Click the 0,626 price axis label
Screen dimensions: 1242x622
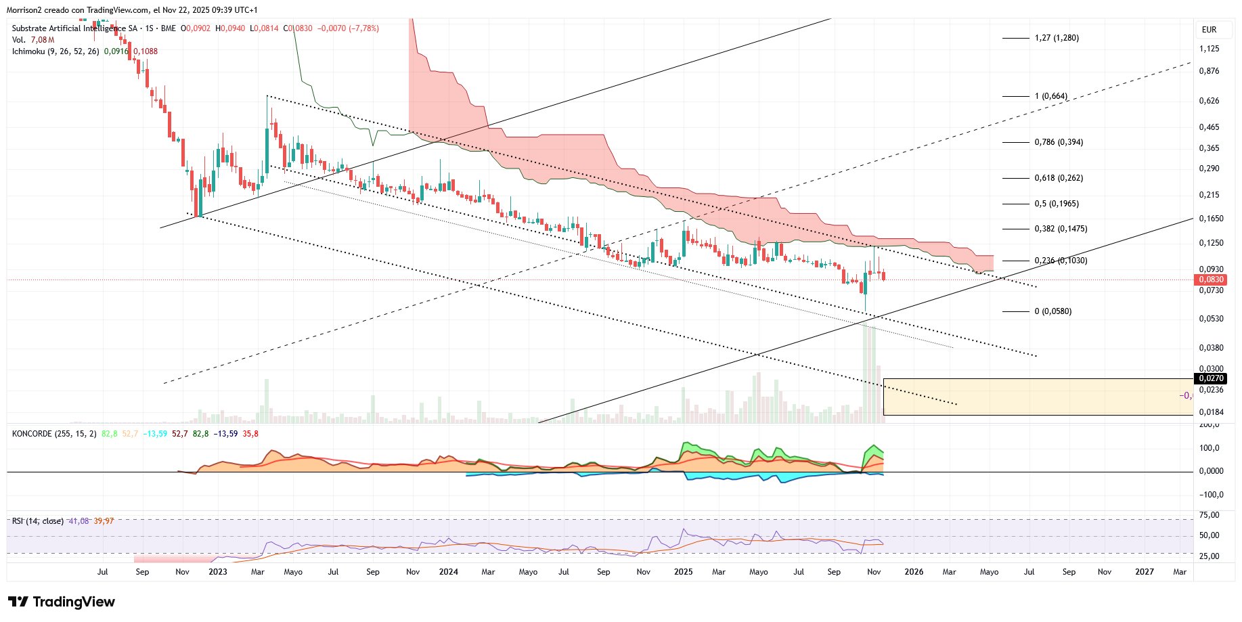coord(1210,101)
